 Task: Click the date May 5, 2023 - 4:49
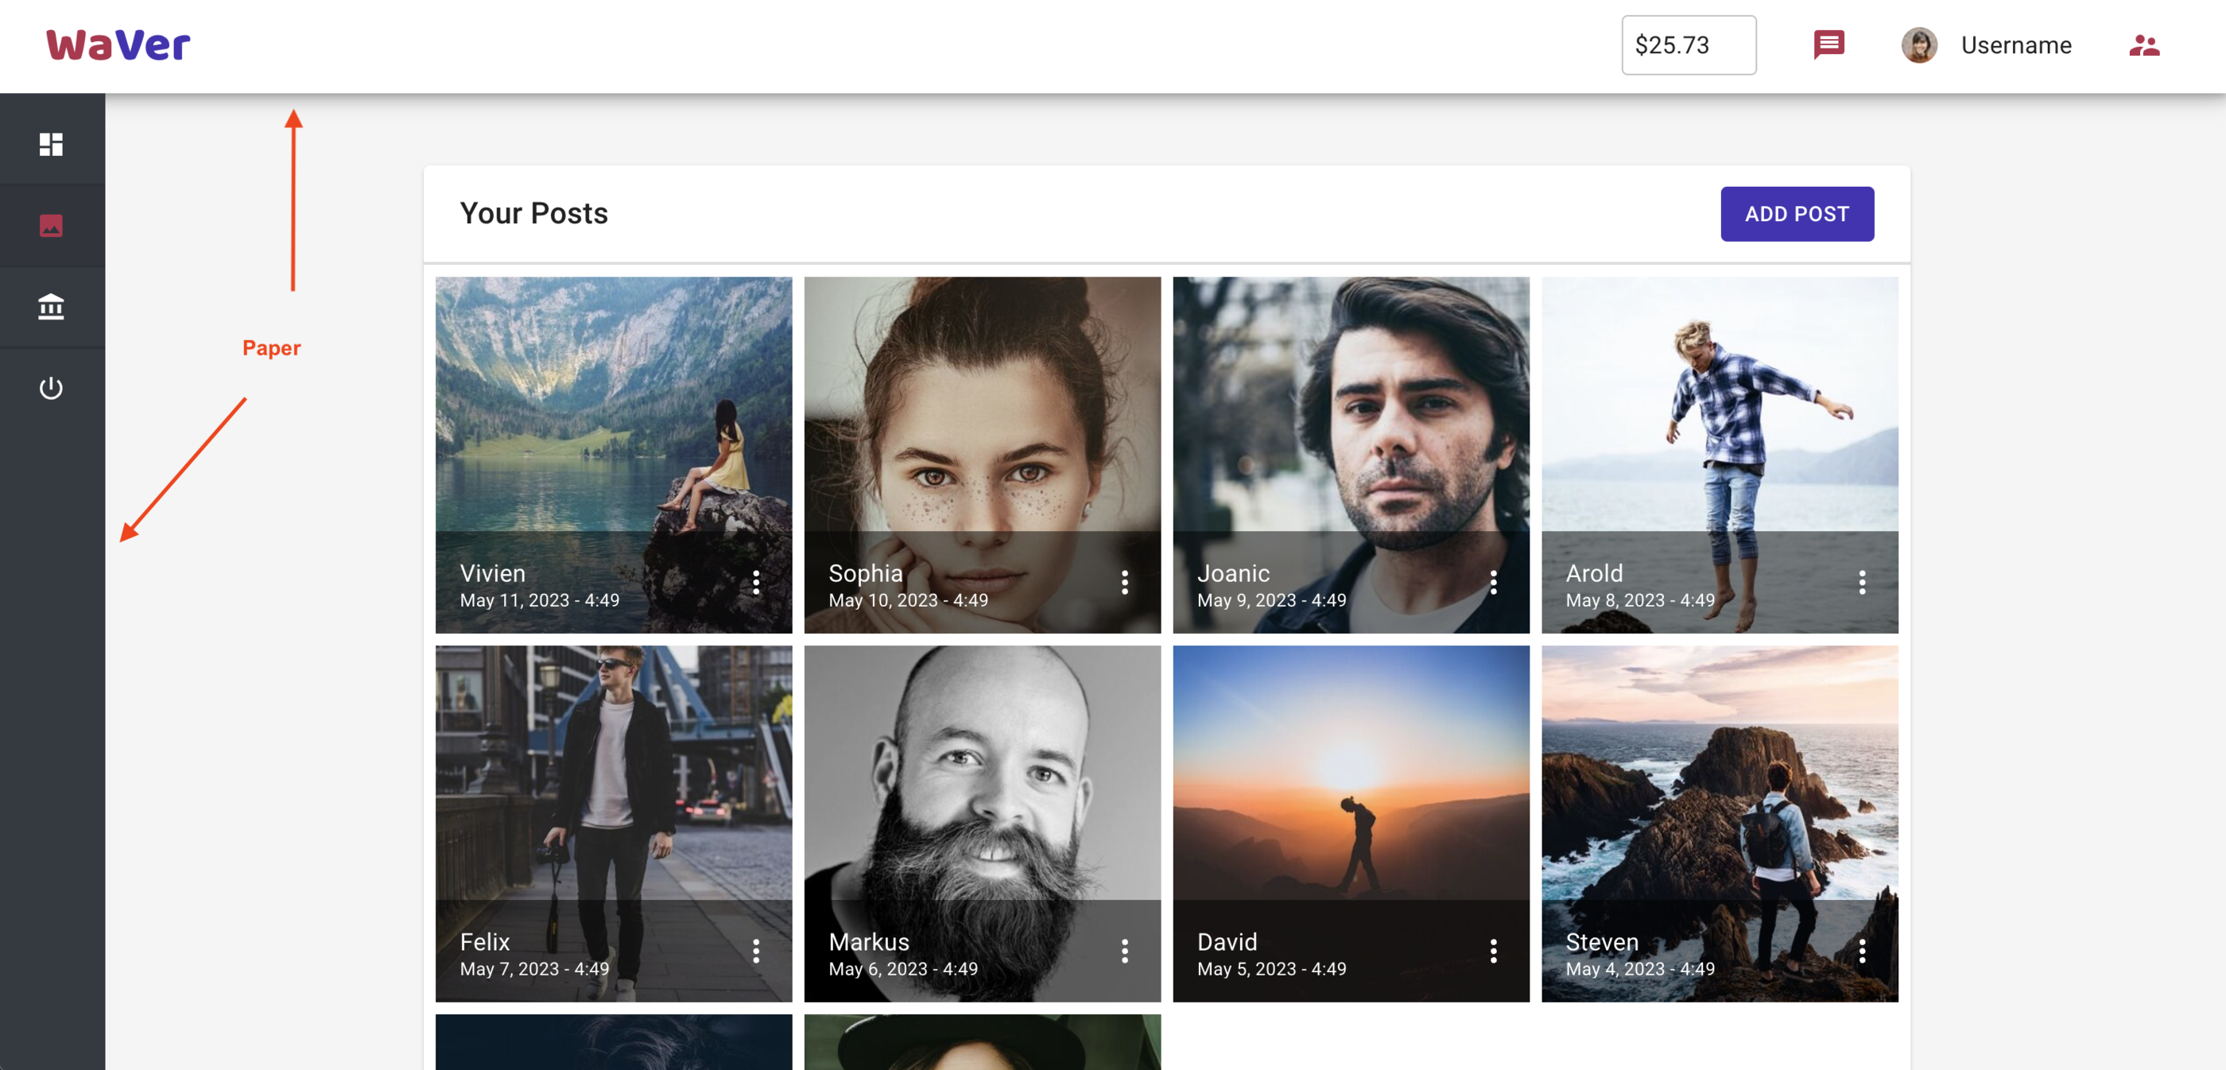click(x=1271, y=970)
